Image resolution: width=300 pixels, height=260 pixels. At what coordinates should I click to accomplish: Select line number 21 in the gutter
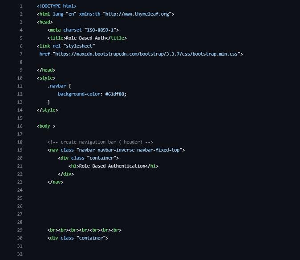coord(20,166)
